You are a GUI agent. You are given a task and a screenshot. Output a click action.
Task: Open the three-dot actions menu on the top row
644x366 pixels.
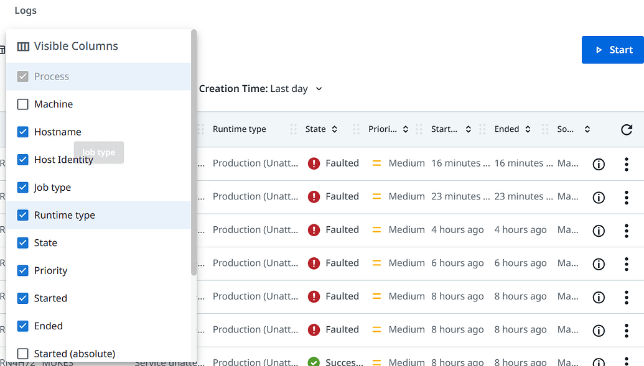coord(627,164)
